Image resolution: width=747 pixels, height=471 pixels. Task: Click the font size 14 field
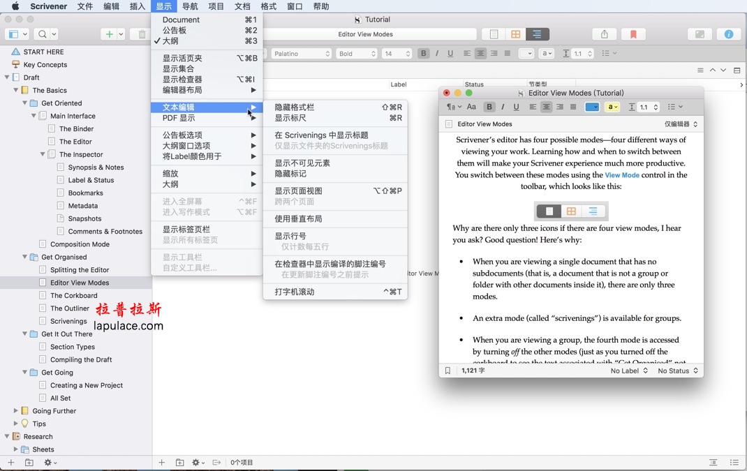(x=397, y=53)
